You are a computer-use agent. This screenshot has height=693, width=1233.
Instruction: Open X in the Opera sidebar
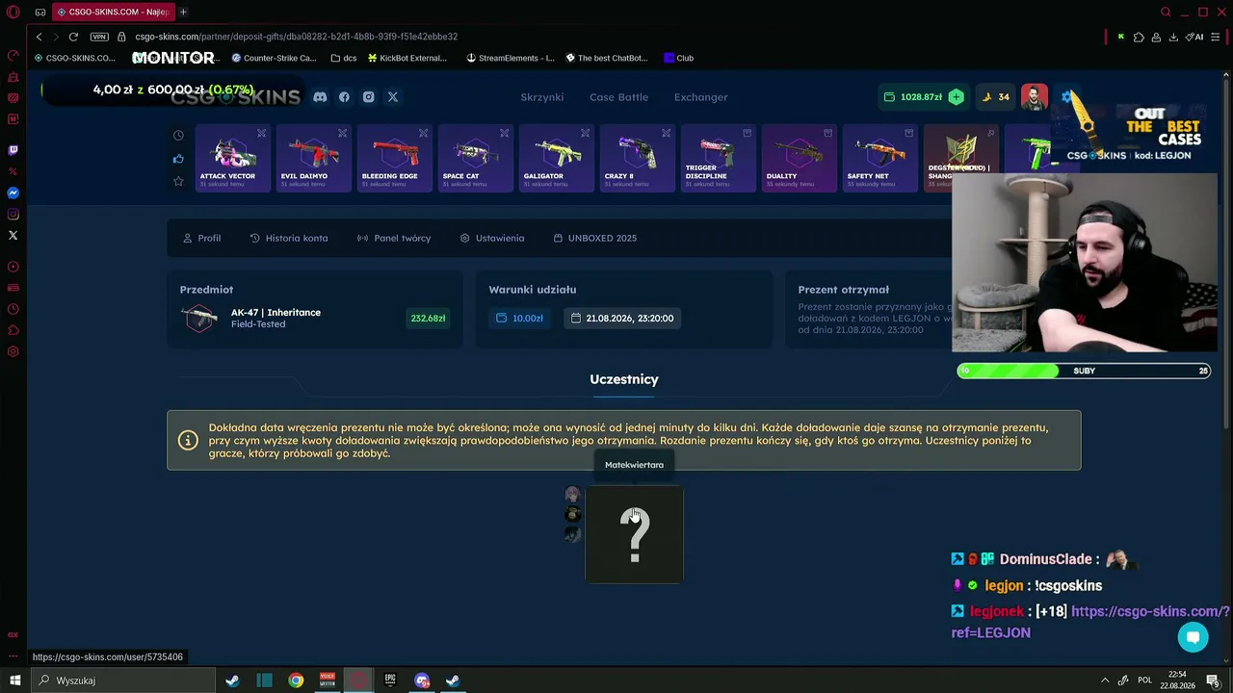pyautogui.click(x=13, y=236)
